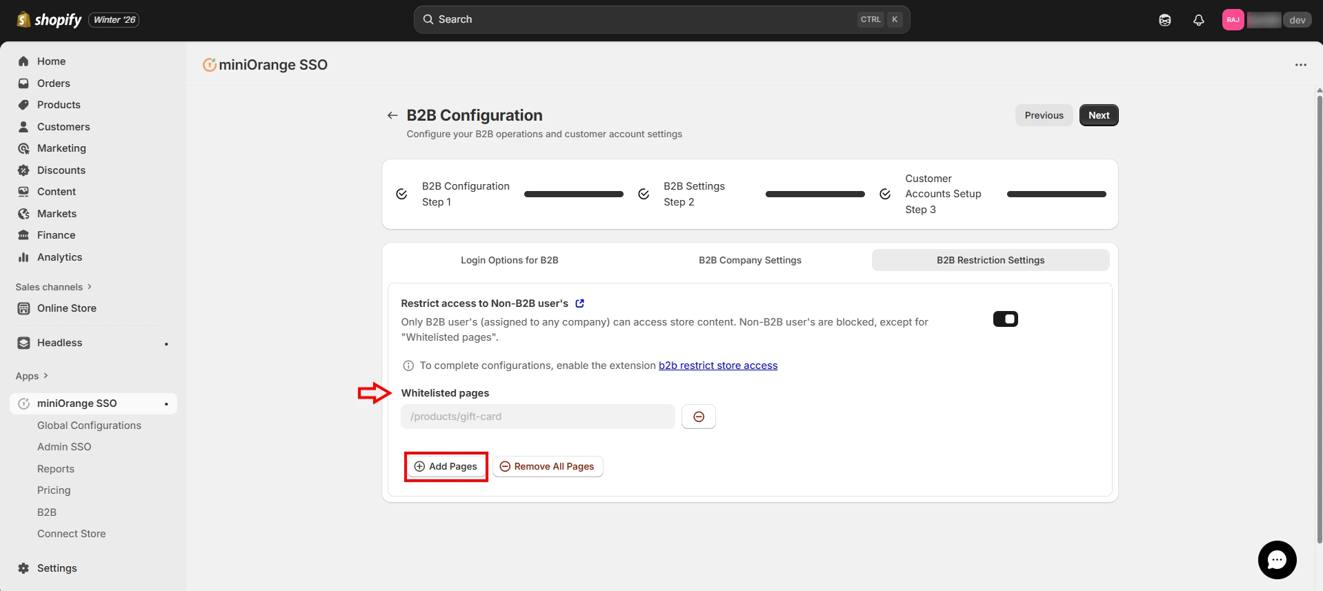Viewport: 1323px width, 591px height.
Task: Click the Settings gear icon
Action: pos(23,568)
